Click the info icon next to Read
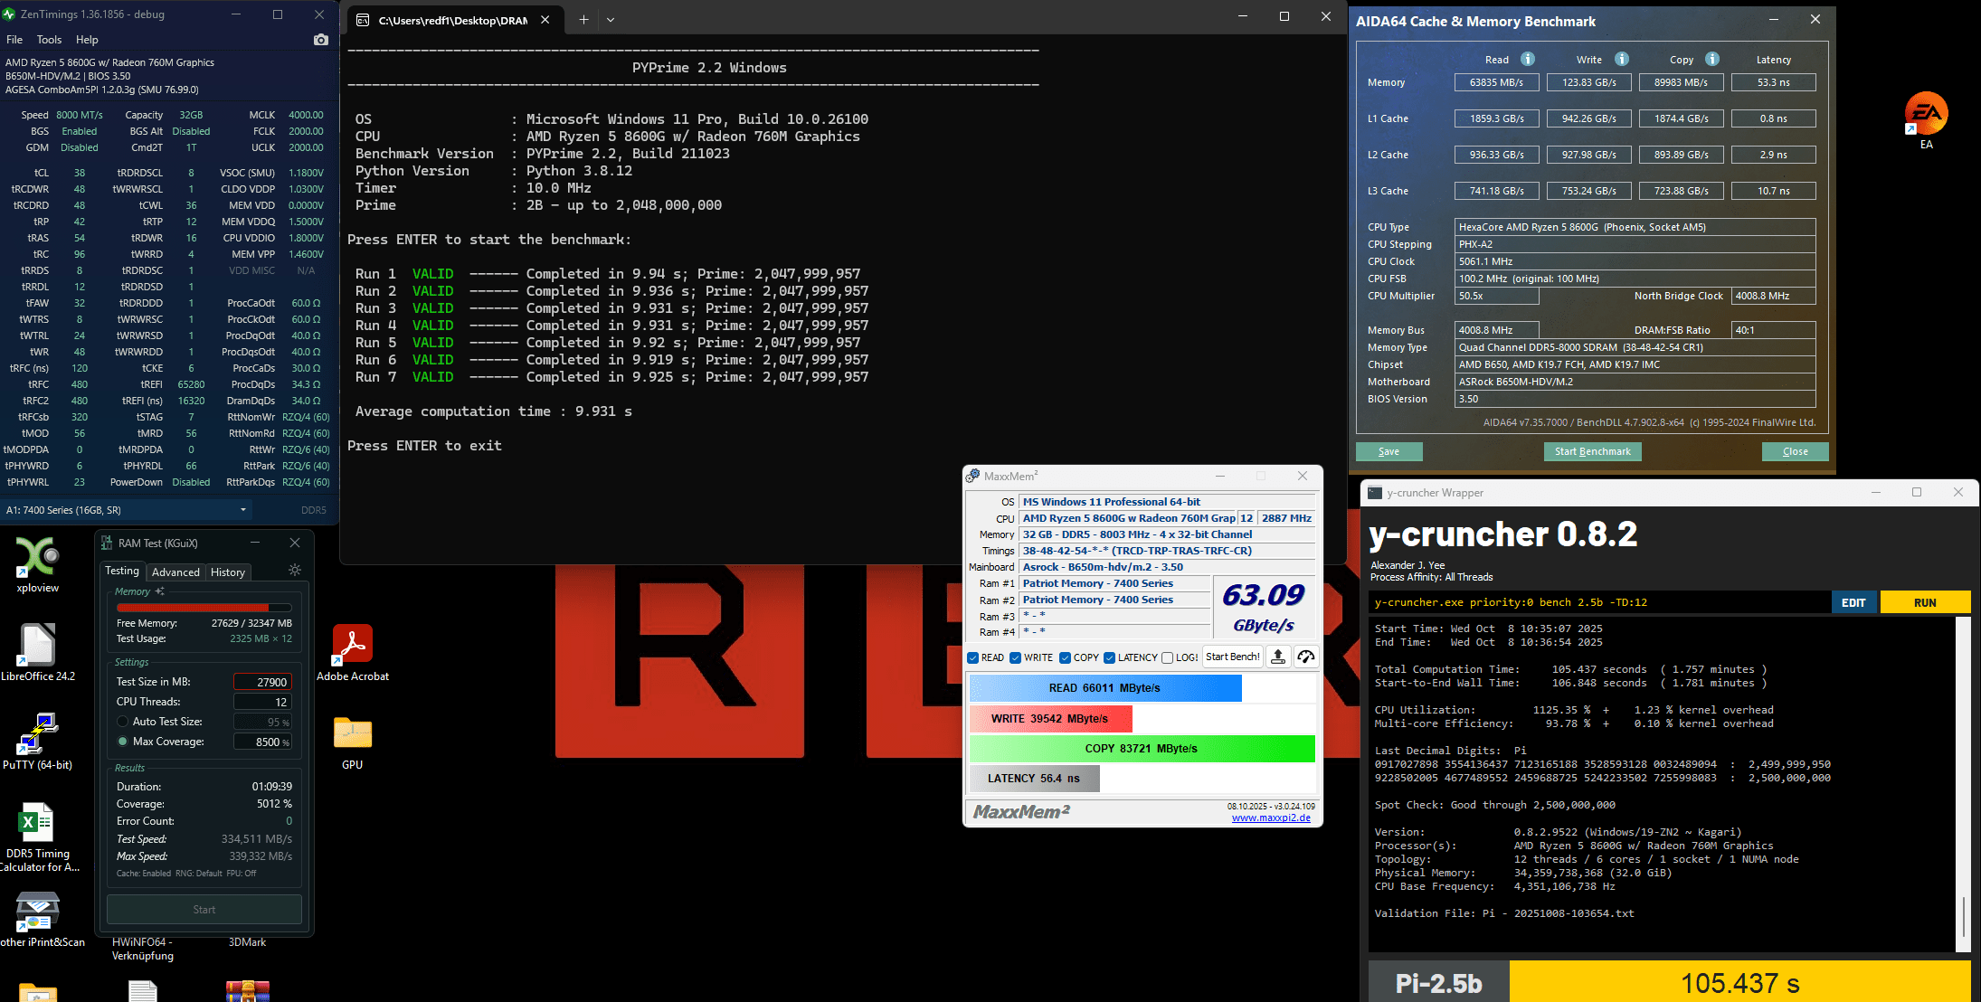This screenshot has height=1002, width=1981. pyautogui.click(x=1527, y=59)
